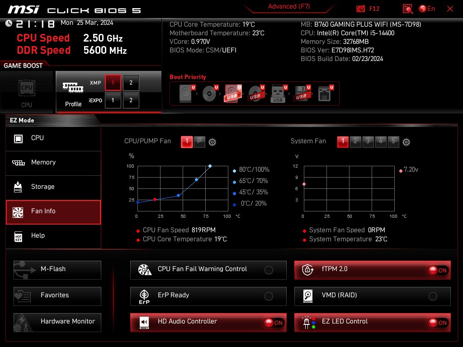This screenshot has height=347, width=463.
Task: Select the Fan Info section
Action: click(53, 212)
